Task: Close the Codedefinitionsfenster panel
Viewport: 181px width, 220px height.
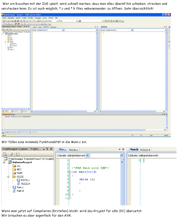Action: (x=167, y=115)
